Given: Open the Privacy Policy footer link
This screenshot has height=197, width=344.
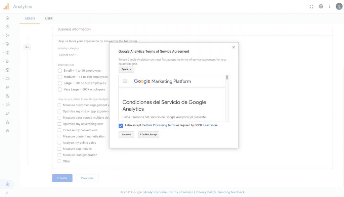Looking at the screenshot, I should coord(206,192).
